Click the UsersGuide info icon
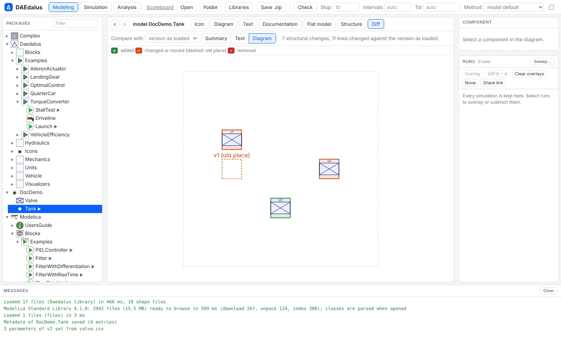Screen dimensions: 561x337 (20, 225)
